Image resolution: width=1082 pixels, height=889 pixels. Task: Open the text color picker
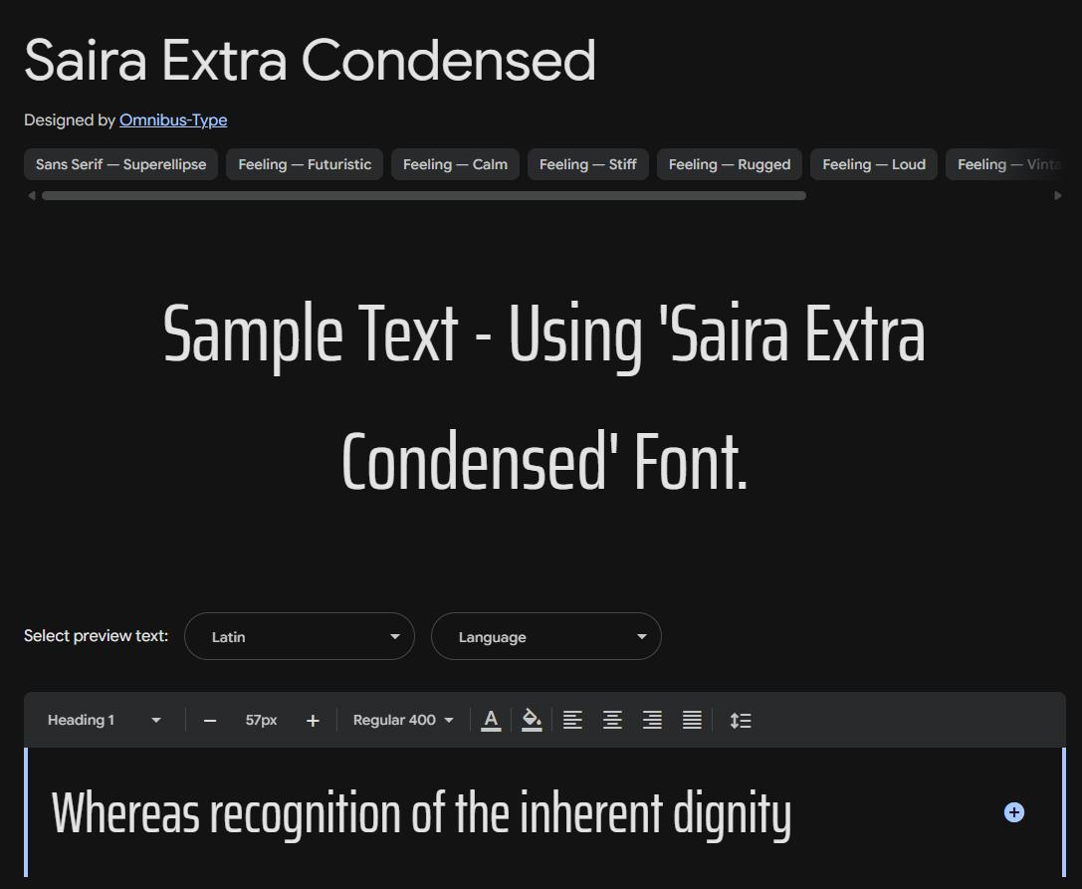click(x=491, y=720)
